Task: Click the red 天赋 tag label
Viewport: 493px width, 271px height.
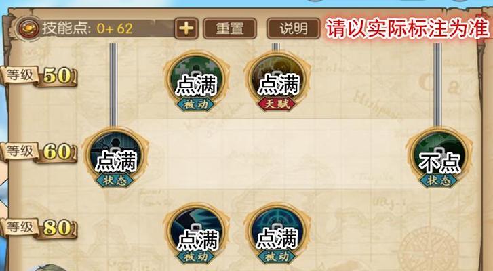Action: [277, 104]
